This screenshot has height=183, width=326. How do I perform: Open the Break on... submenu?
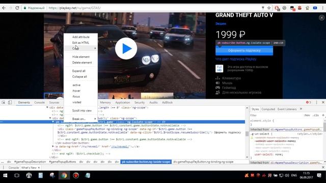coord(80,119)
